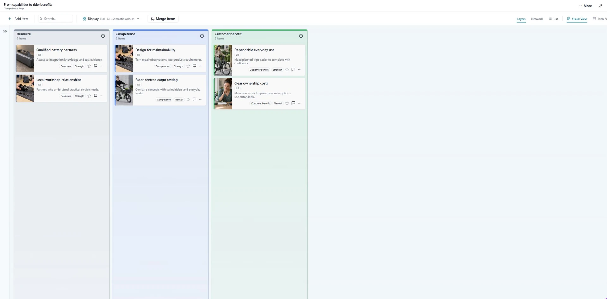Open comments on Local workshop relationships

tap(95, 96)
